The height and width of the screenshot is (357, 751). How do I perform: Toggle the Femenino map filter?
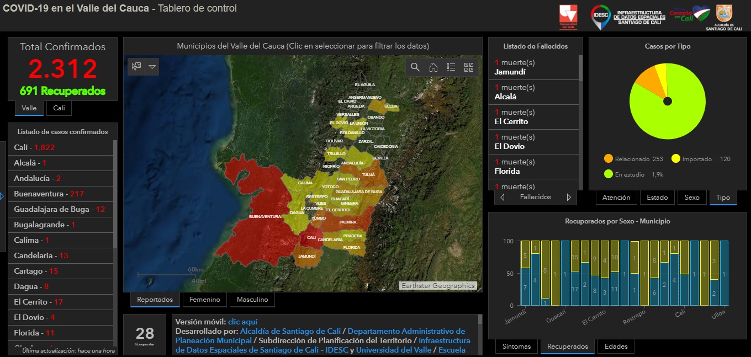click(204, 300)
